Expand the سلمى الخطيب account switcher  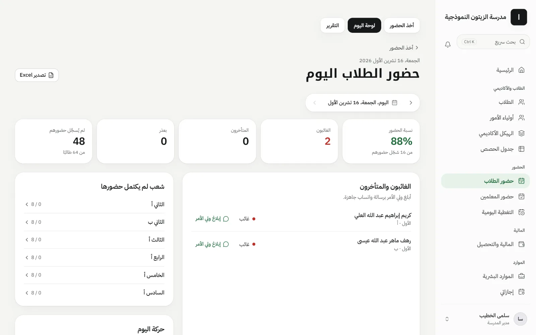pos(447,319)
